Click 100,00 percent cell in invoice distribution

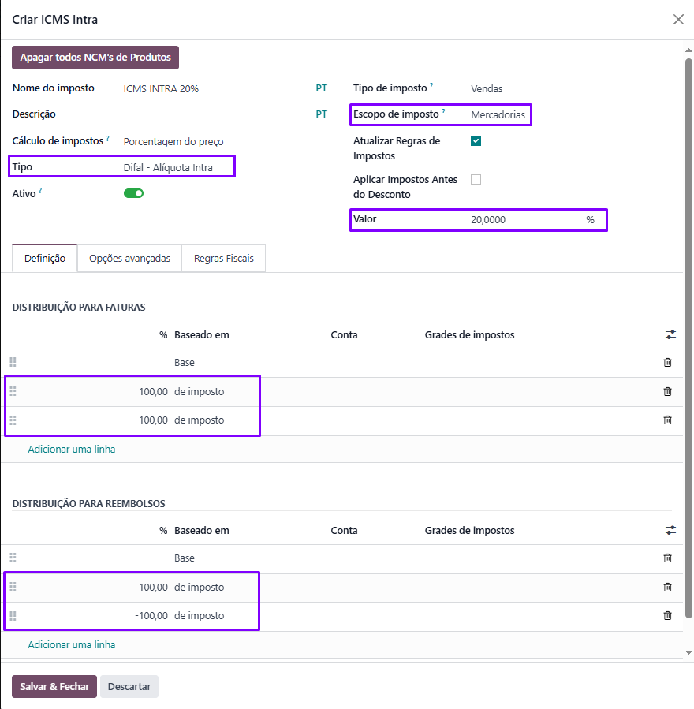point(153,392)
